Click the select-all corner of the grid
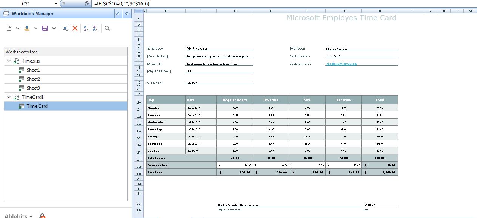 coord(139,11)
